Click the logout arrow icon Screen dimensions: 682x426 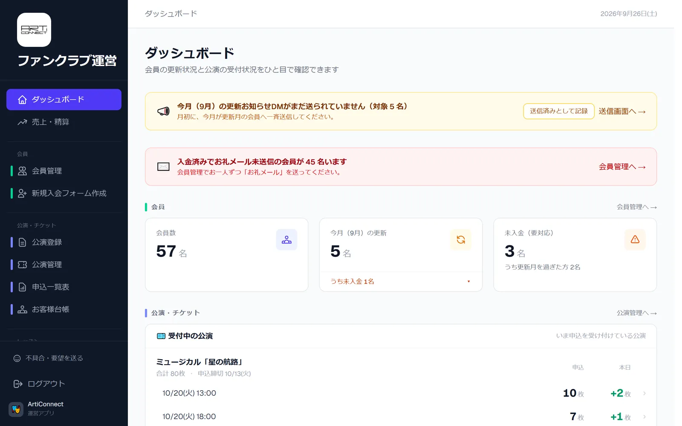[18, 384]
